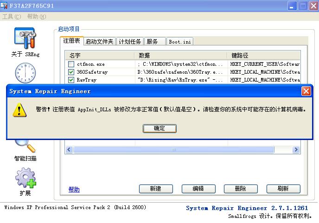This screenshot has height=223, width=319.
Task: Click 确定 in the warning dialog
Action: pos(159,128)
